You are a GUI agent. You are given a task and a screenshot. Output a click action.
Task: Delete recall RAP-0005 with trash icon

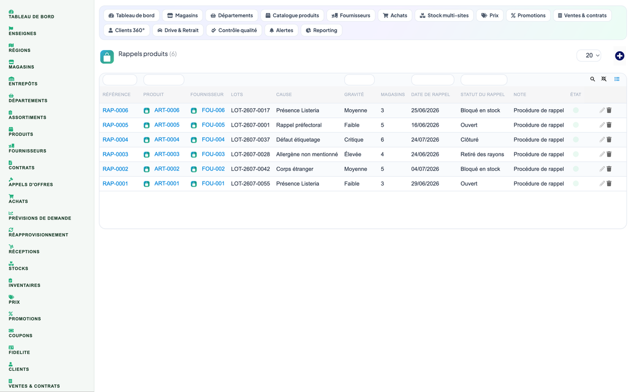(x=609, y=125)
